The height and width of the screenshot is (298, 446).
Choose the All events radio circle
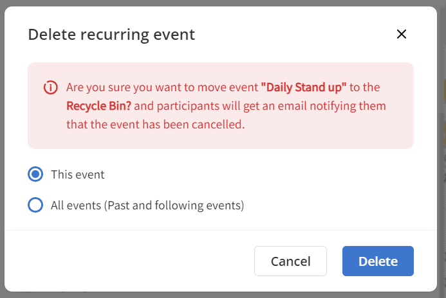pos(35,205)
